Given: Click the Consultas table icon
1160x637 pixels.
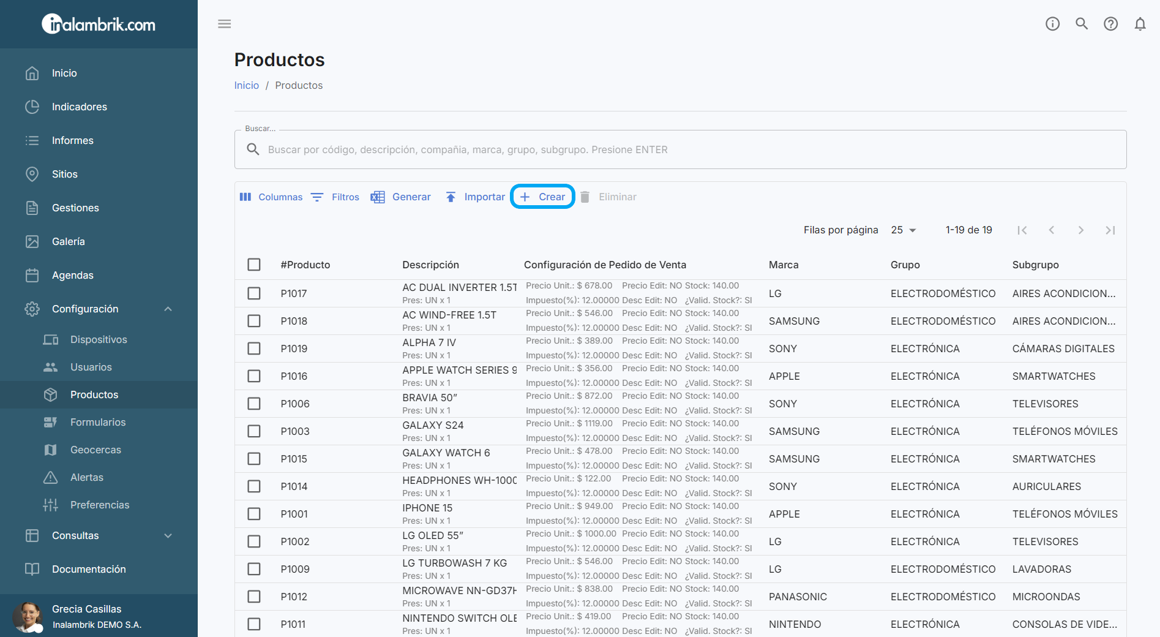Looking at the screenshot, I should click(32, 535).
